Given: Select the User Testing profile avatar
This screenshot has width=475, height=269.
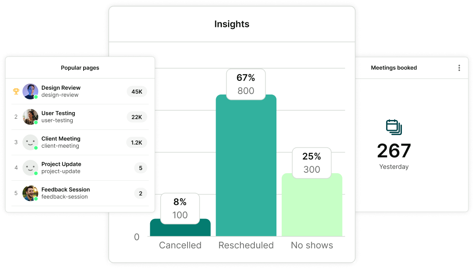Looking at the screenshot, I should coord(30,117).
